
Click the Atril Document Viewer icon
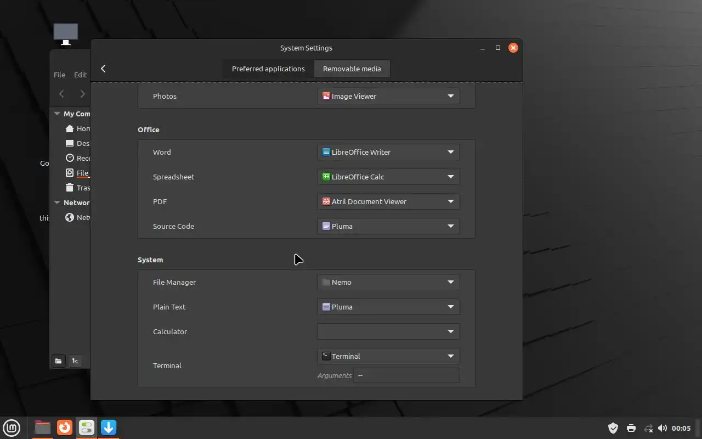(x=326, y=201)
